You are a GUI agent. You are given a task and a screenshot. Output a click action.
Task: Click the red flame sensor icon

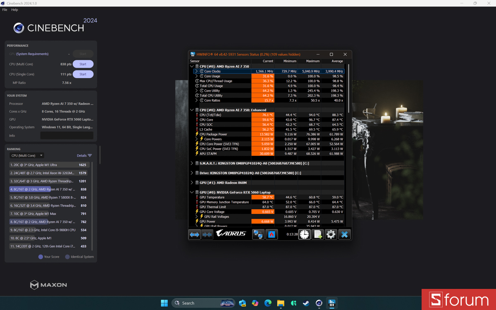click(x=272, y=234)
